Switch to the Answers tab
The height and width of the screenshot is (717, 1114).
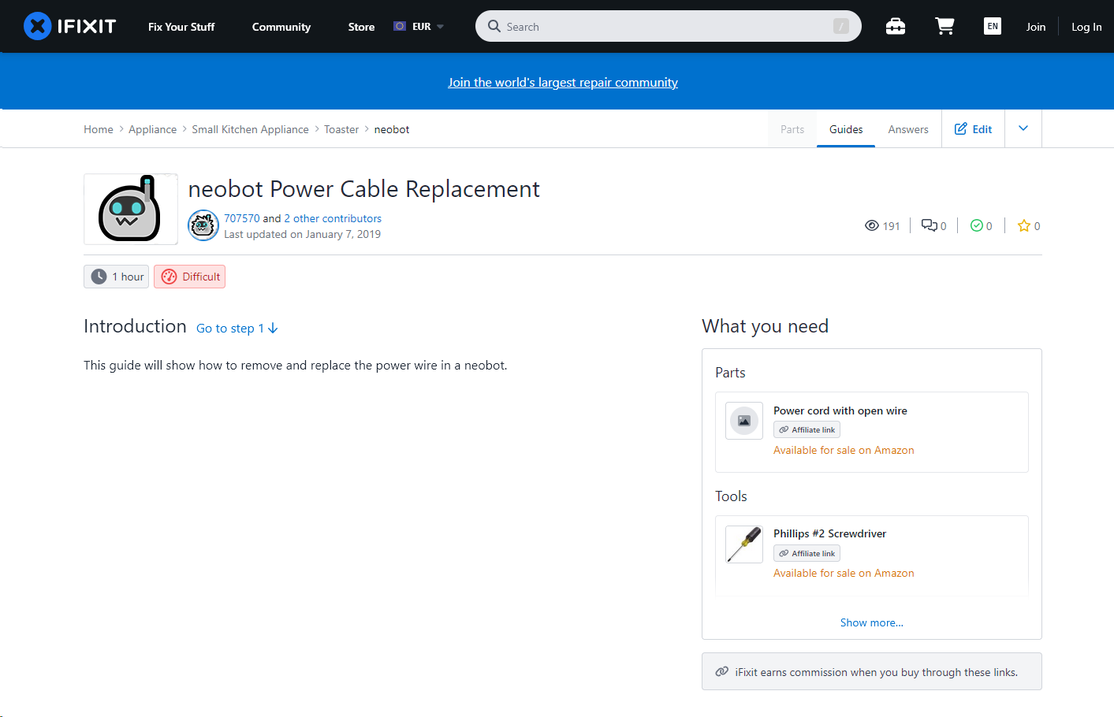click(x=908, y=129)
